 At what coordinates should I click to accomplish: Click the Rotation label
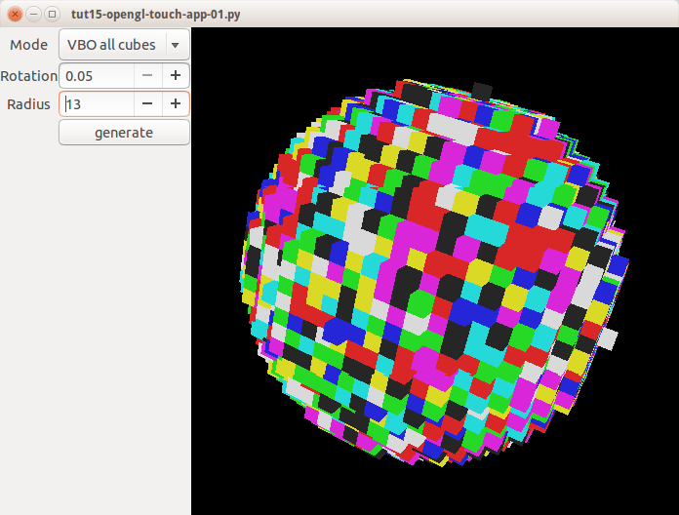coord(28,76)
